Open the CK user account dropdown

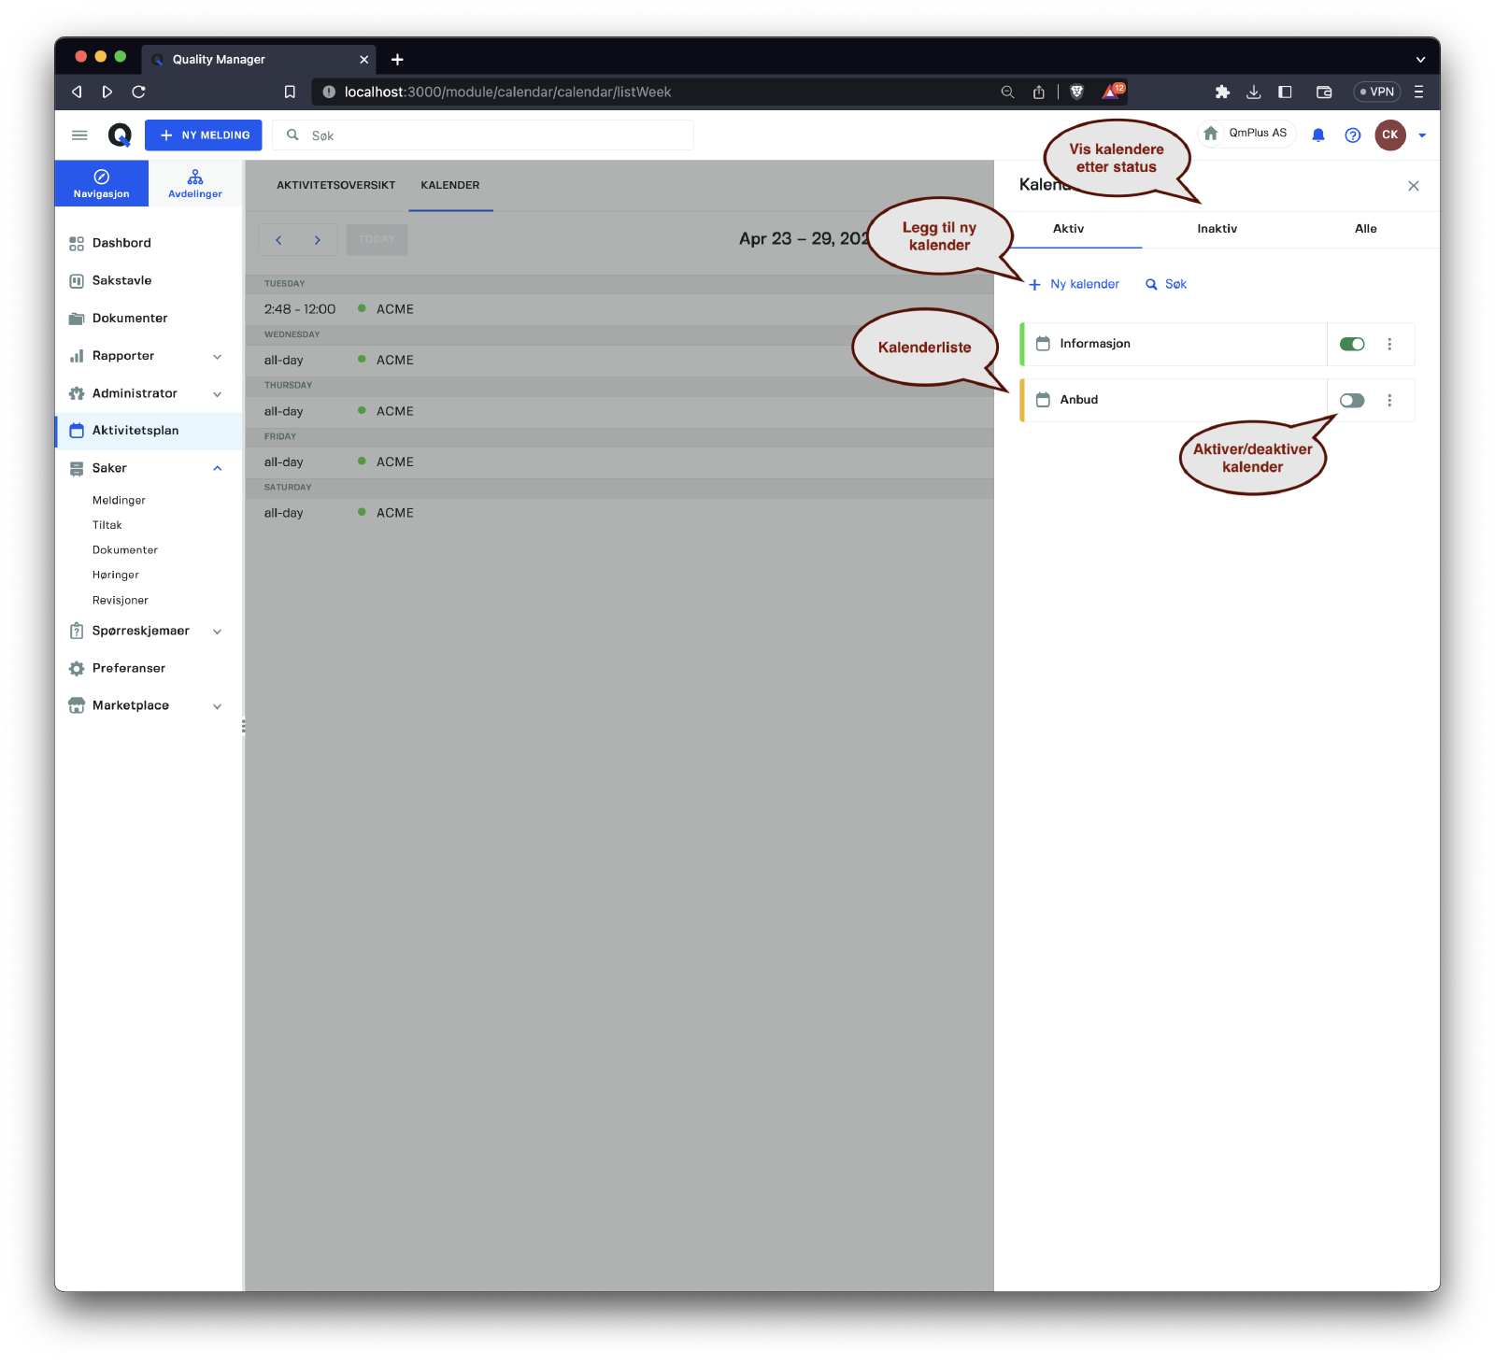[x=1422, y=135]
